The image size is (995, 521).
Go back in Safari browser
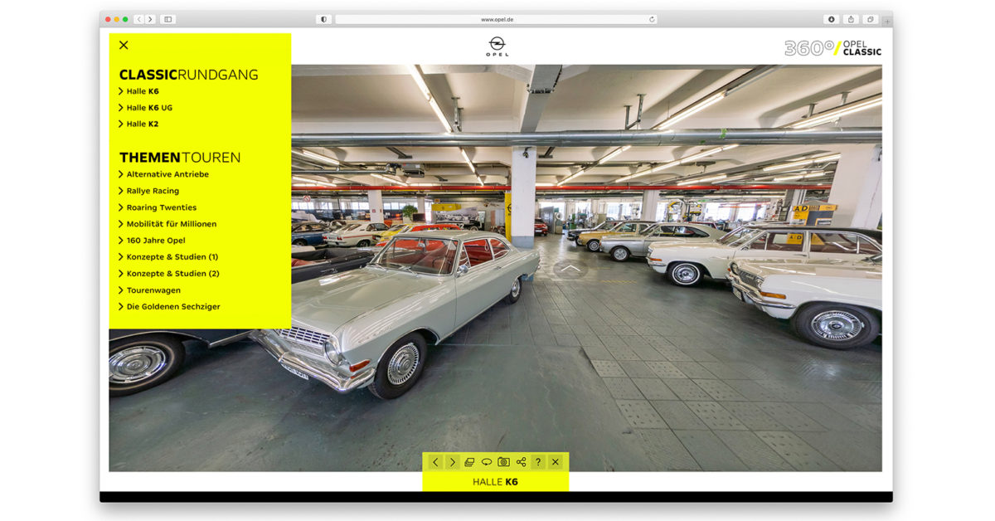pos(138,19)
